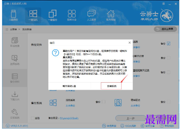Open the hamburger menu in title bar
Image resolution: width=183 pixels, height=130 pixels.
164,4
